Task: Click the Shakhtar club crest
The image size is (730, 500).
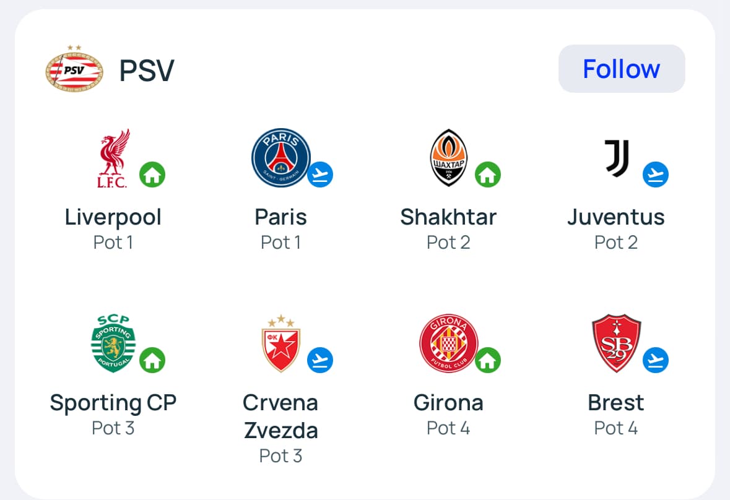Action: pos(448,158)
